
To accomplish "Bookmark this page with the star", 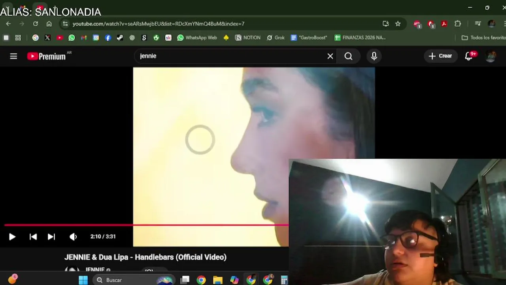I will (398, 24).
